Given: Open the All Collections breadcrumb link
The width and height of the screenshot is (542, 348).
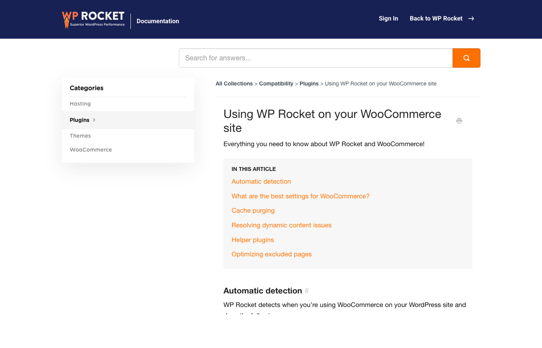Looking at the screenshot, I should click(x=234, y=84).
